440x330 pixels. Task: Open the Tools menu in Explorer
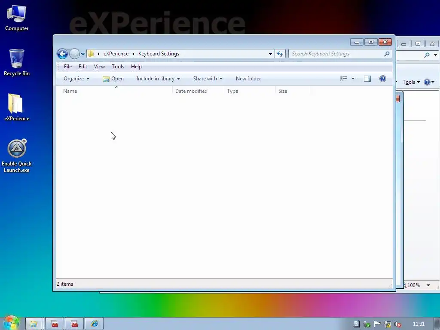click(x=118, y=67)
